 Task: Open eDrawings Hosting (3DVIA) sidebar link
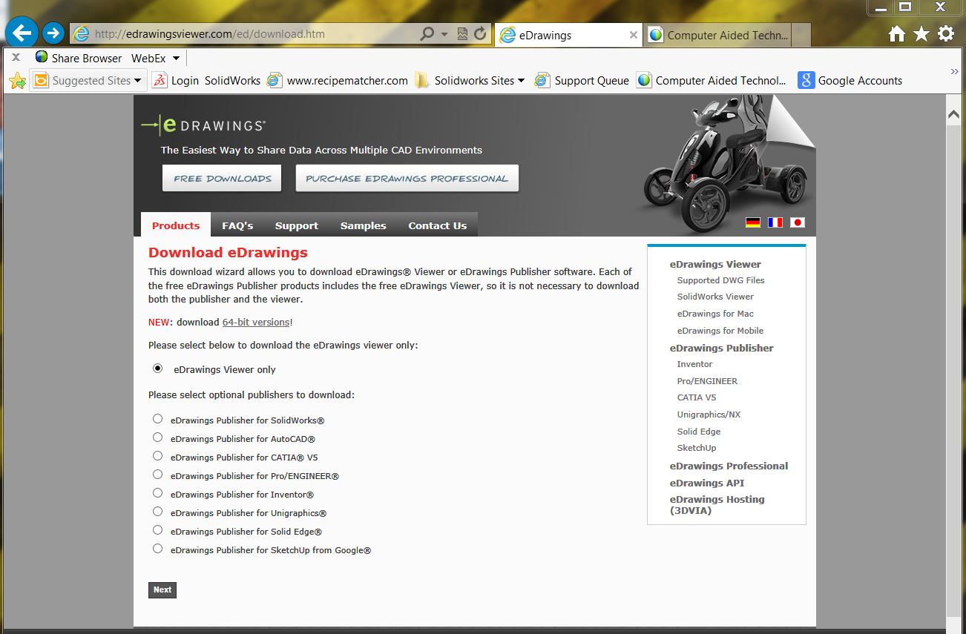click(x=717, y=505)
